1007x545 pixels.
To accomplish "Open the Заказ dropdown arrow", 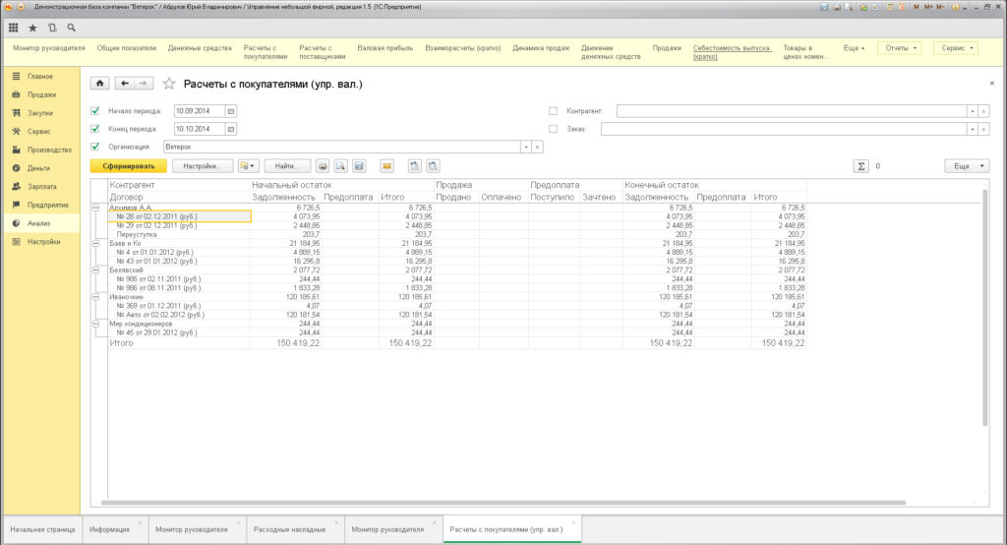I will [x=973, y=129].
